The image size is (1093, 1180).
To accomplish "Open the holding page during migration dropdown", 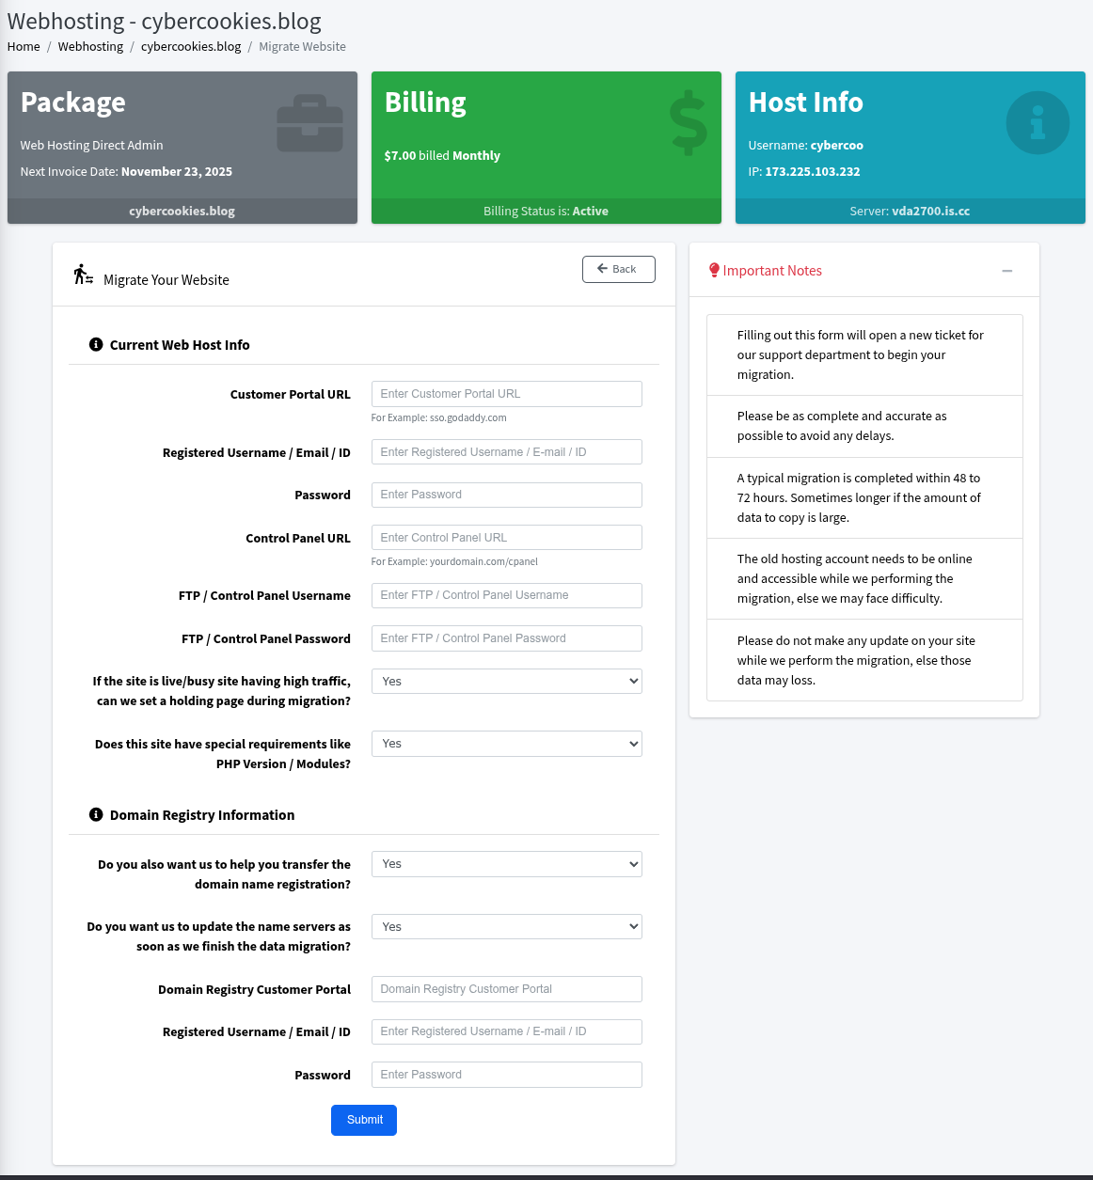I will pyautogui.click(x=506, y=682).
